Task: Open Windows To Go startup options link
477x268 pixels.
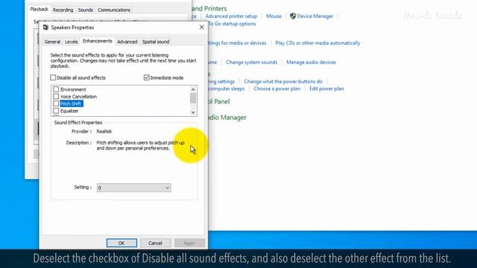Action: click(x=232, y=24)
